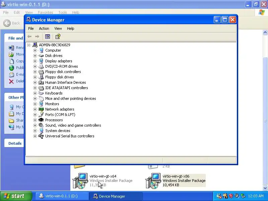Expand the Processors node
The width and height of the screenshot is (268, 201).
pos(35,120)
